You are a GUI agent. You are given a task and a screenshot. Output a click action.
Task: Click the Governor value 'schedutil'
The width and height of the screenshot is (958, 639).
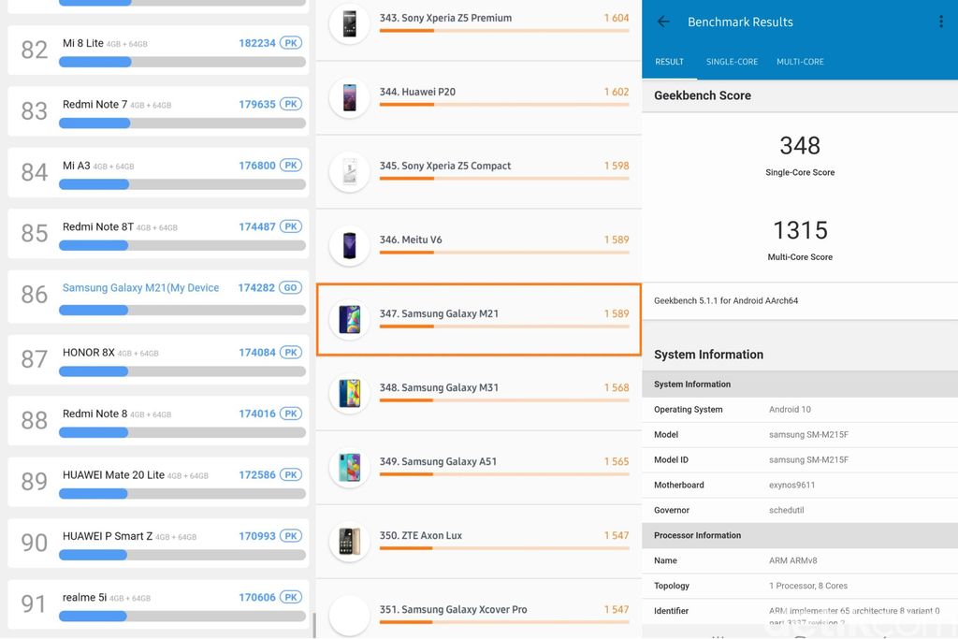pyautogui.click(x=786, y=510)
